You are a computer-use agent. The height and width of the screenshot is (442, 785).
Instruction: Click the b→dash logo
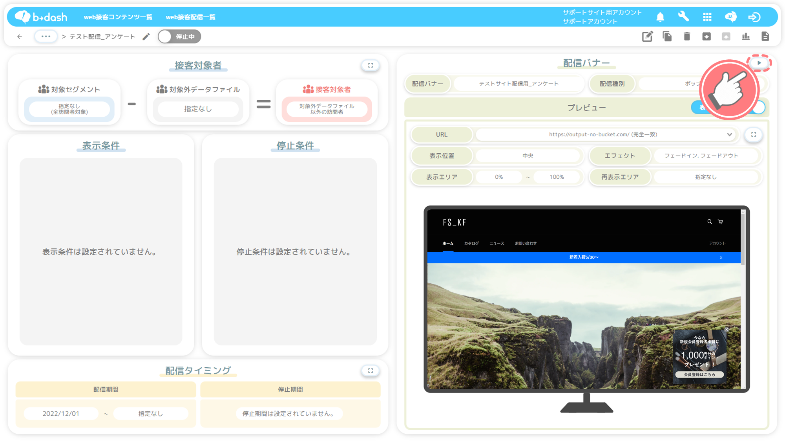[41, 17]
